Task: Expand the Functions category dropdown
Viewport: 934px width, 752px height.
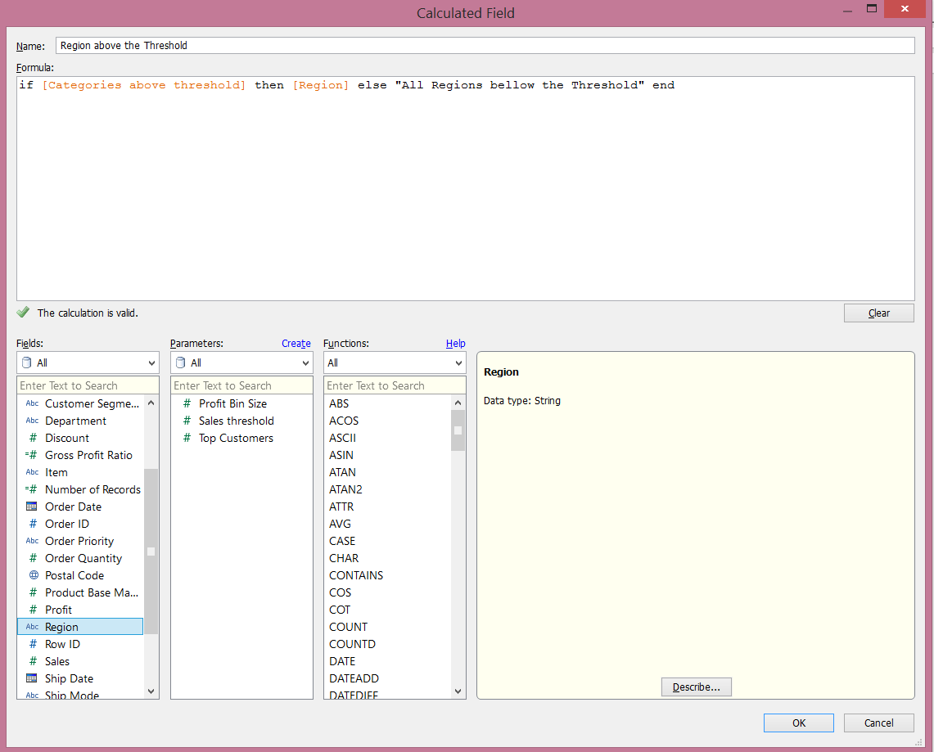Action: point(395,362)
